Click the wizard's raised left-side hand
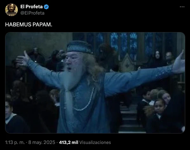This screenshot has height=150, width=190. pos(23,58)
